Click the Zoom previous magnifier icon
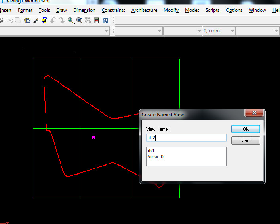The height and width of the screenshot is (224, 280). click(x=80, y=21)
